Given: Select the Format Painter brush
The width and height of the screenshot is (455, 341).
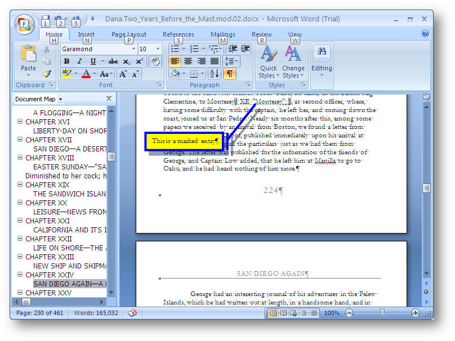Looking at the screenshot, I should [47, 74].
